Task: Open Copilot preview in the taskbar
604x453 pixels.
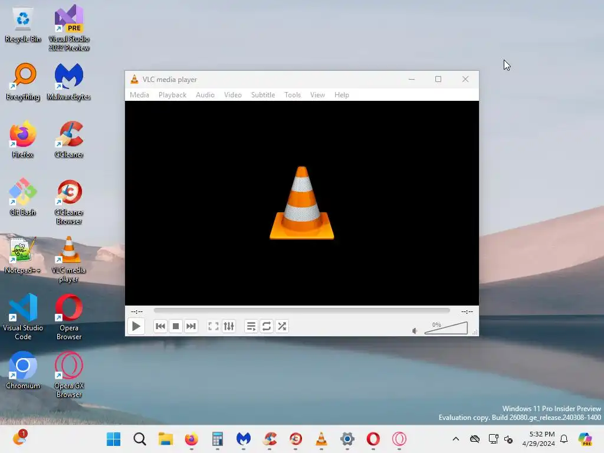Action: click(585, 439)
